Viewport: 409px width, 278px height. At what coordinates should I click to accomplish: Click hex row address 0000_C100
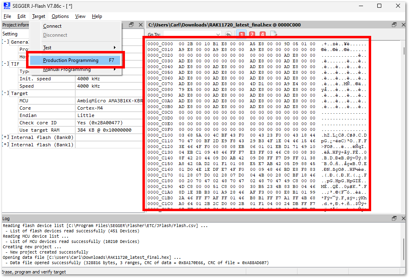(160, 135)
